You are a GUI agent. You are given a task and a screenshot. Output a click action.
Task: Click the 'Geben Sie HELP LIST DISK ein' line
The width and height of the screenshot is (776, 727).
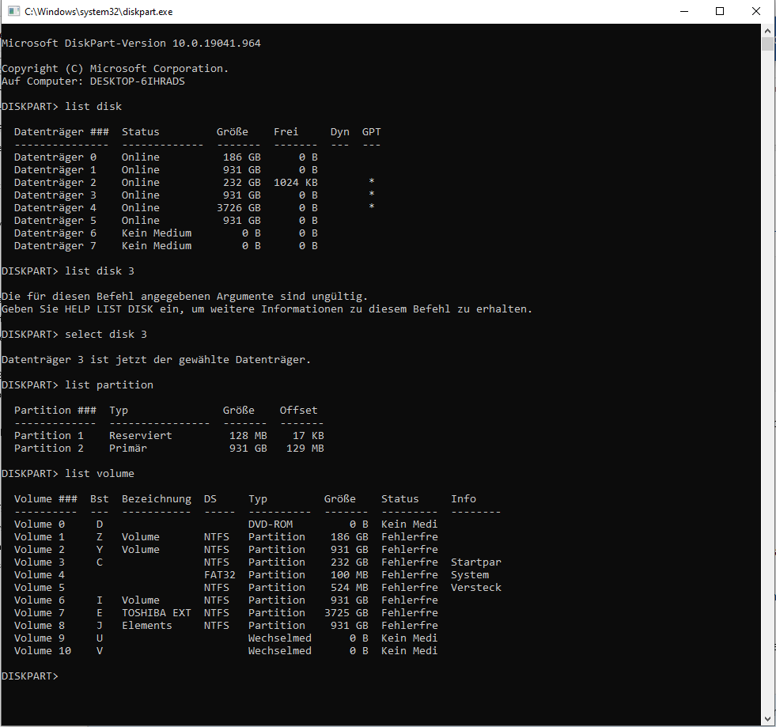coord(267,309)
